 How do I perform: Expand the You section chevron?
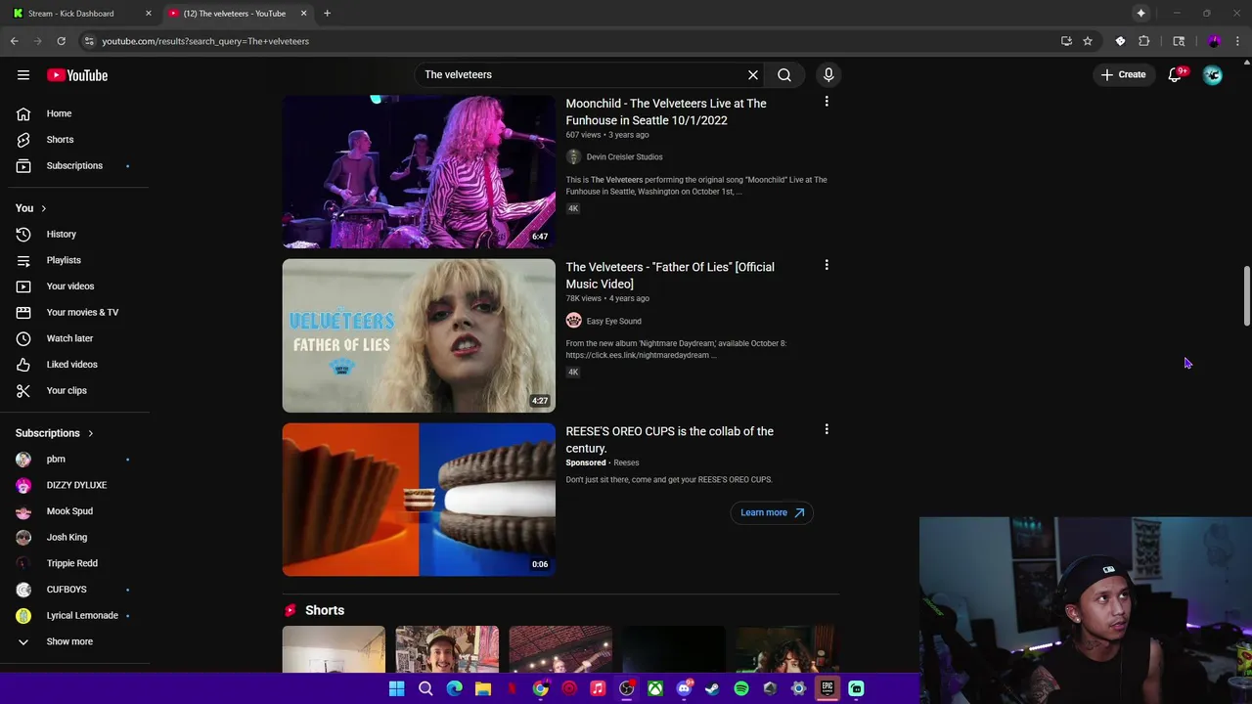(x=43, y=208)
